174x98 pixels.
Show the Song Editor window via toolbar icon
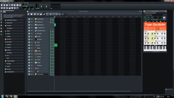2,8
